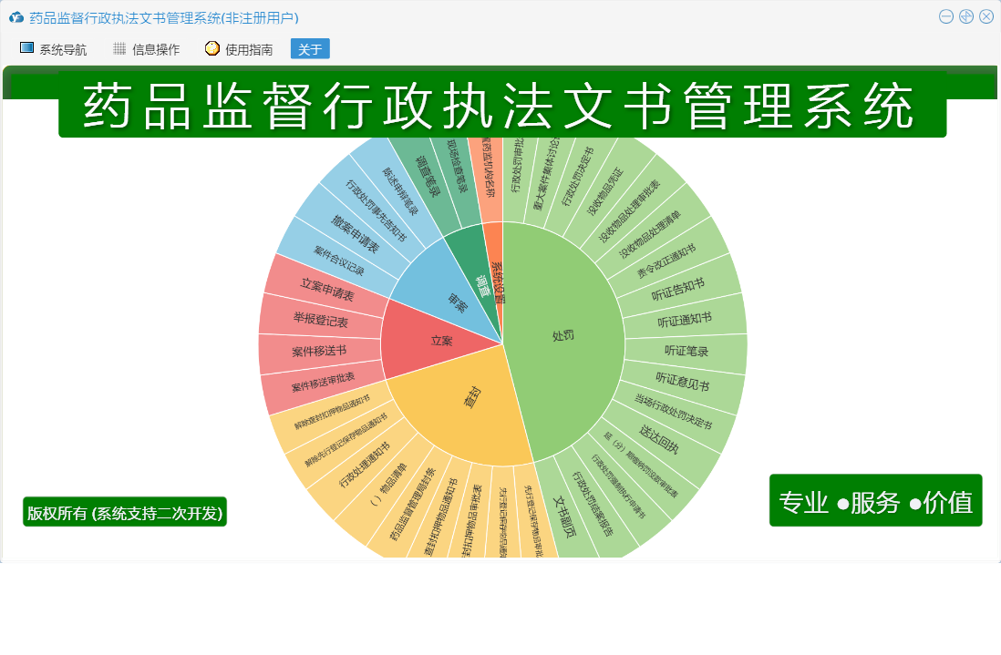The width and height of the screenshot is (1001, 655).
Task: Select the 撤案申请表 segment
Action: click(355, 234)
